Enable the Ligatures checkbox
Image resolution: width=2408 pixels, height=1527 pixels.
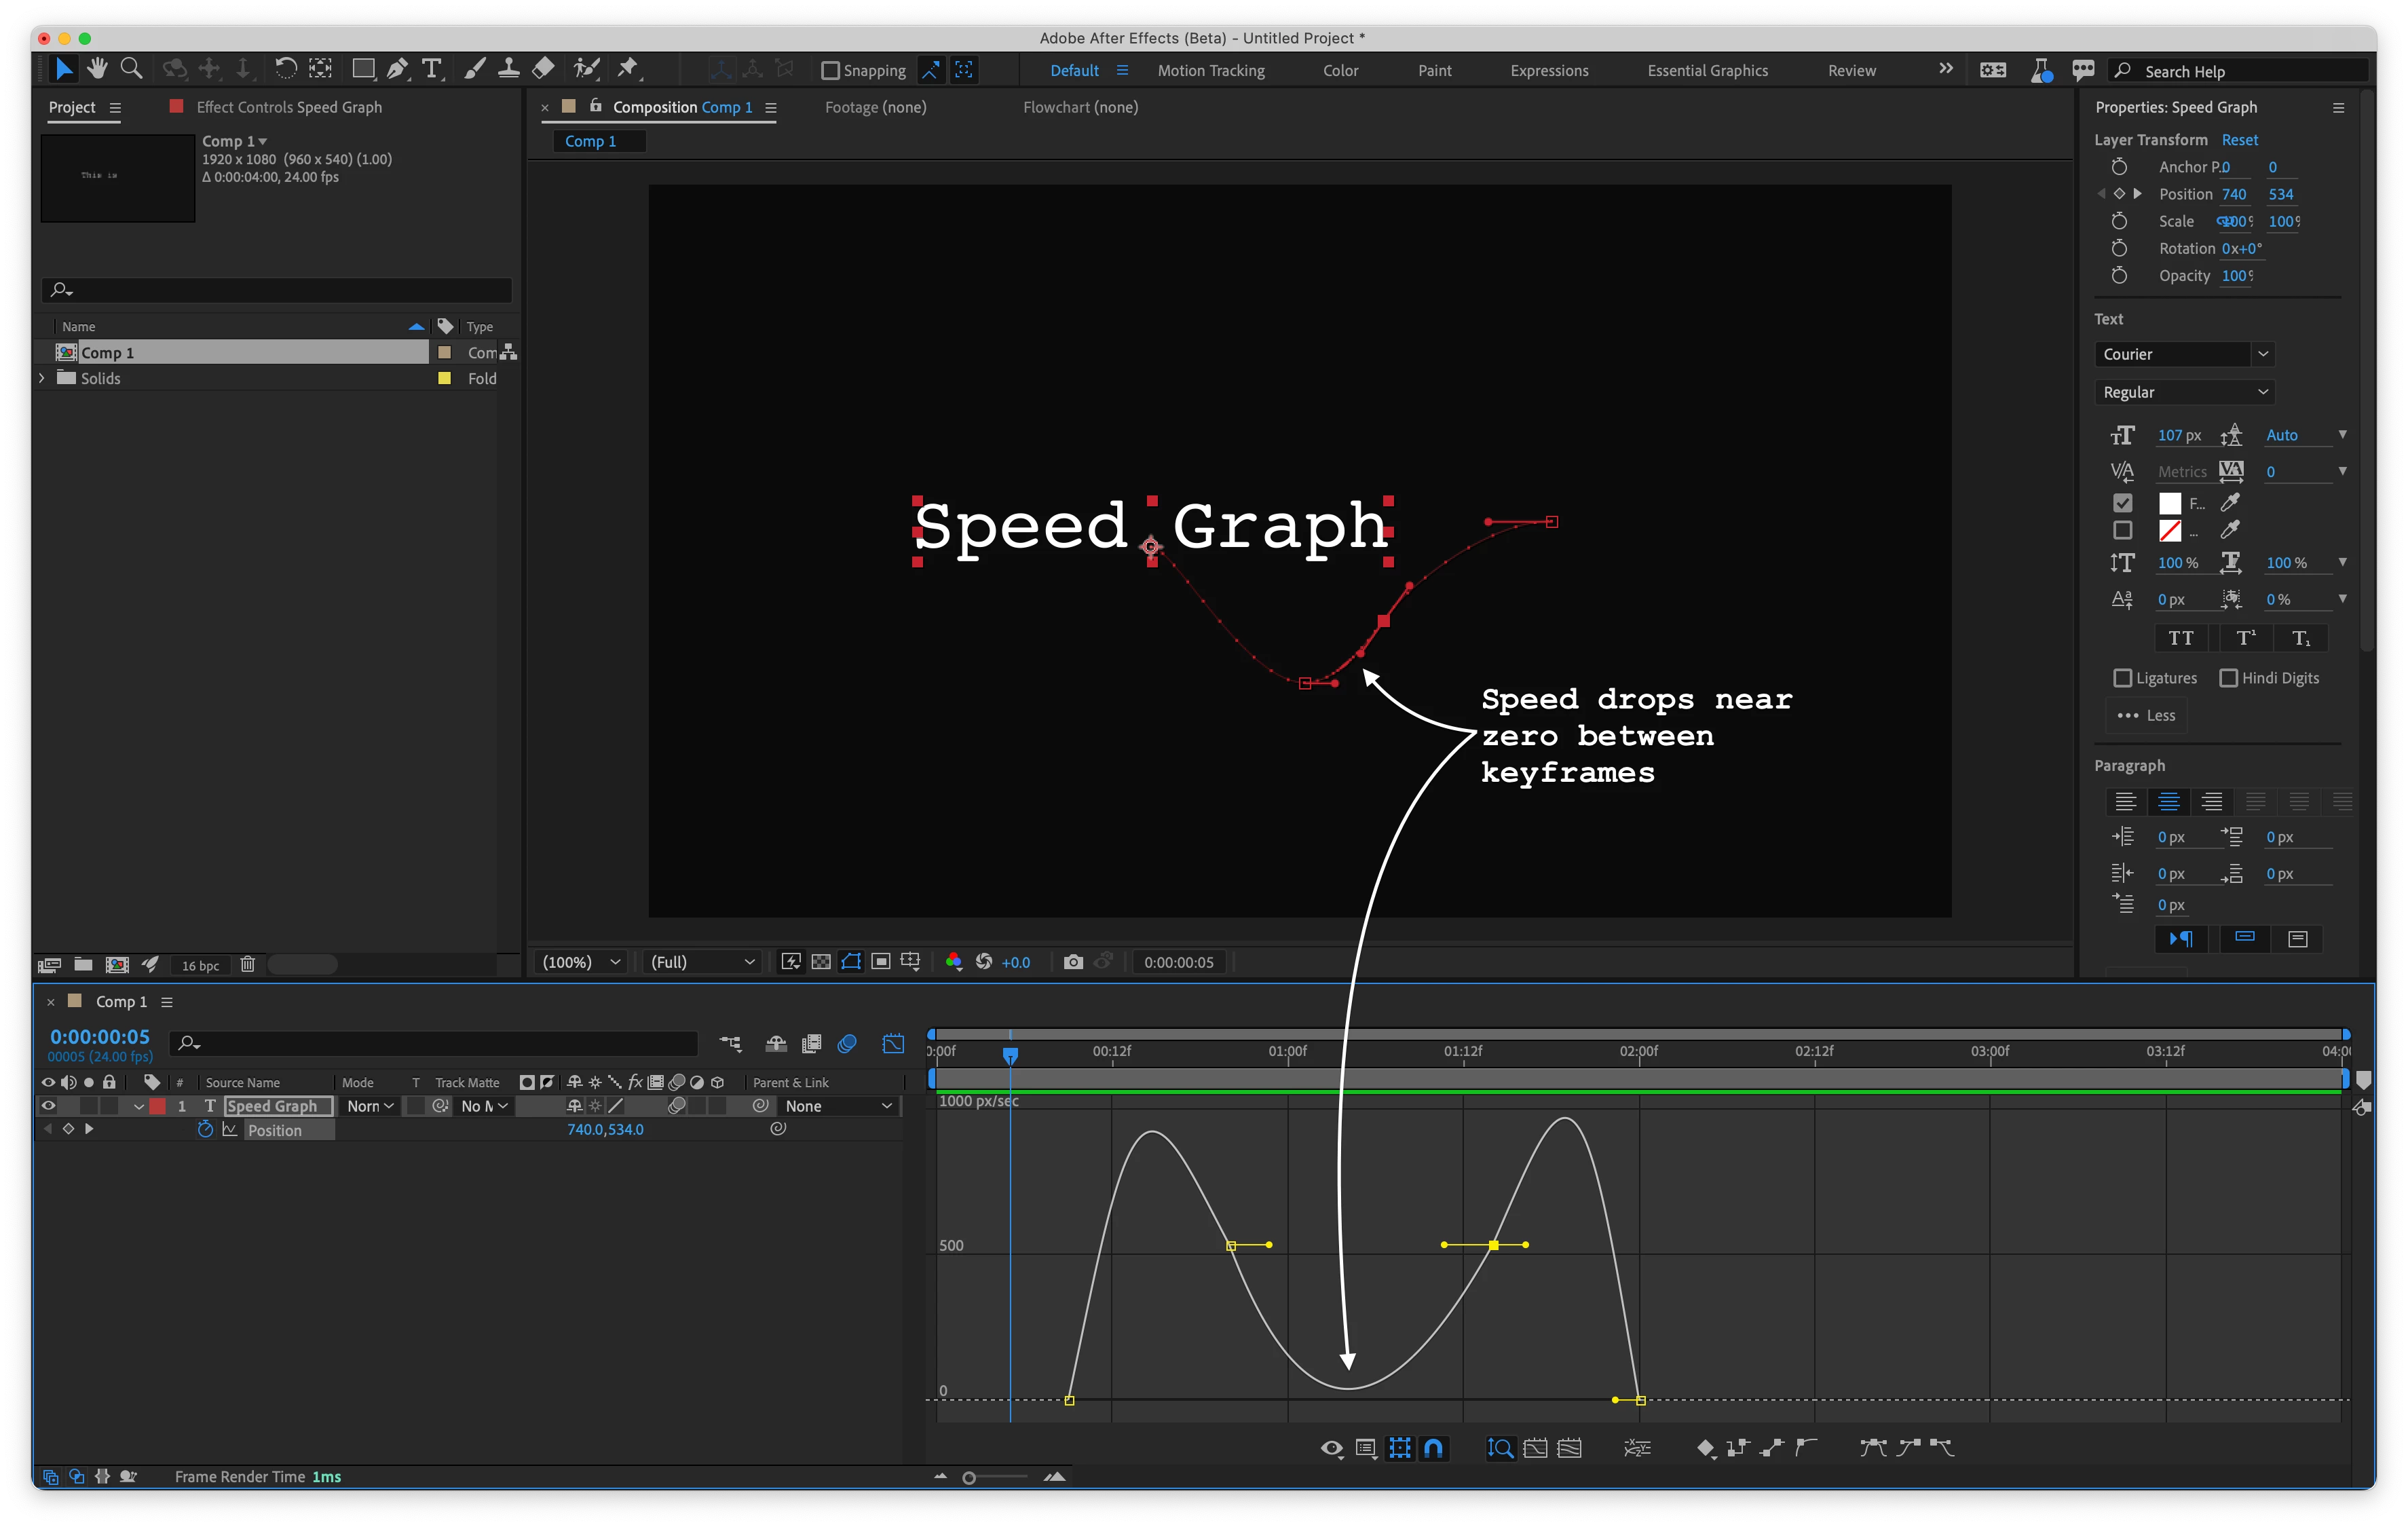coord(2122,677)
